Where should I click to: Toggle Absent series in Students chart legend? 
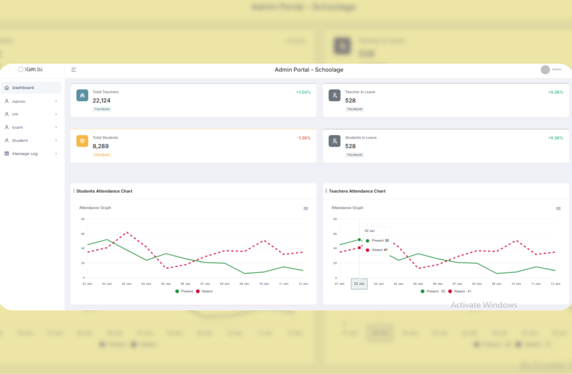(203, 291)
